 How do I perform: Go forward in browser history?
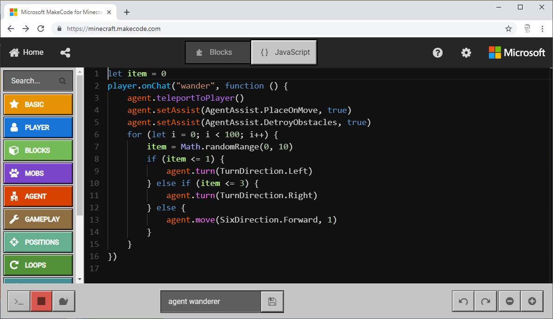click(x=26, y=29)
